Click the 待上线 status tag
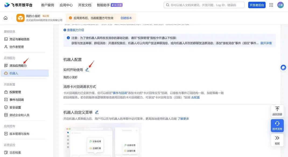This screenshot has width=288, height=157. (45, 16)
